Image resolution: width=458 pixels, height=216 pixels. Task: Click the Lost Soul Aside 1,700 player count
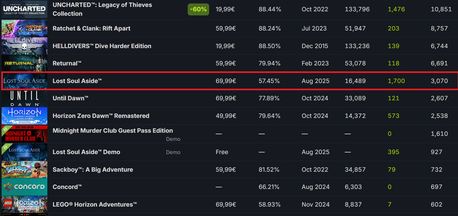pos(396,81)
